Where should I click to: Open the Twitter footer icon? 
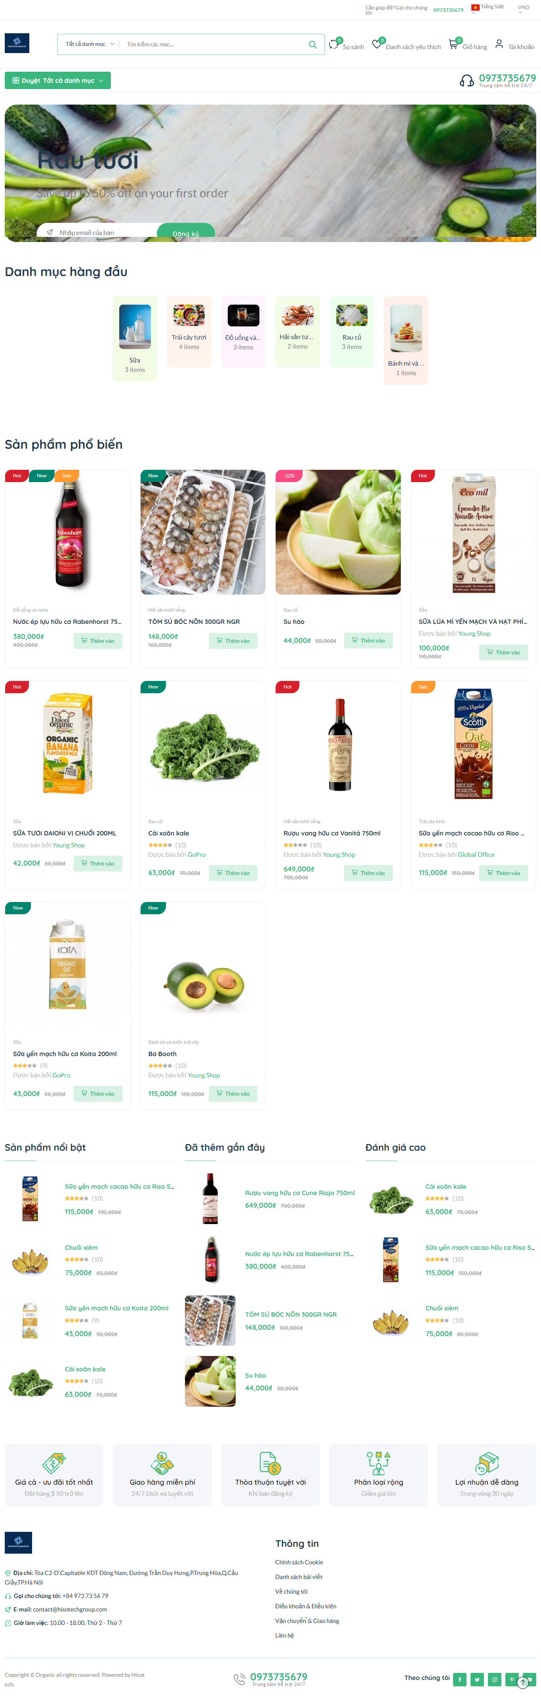(477, 1678)
